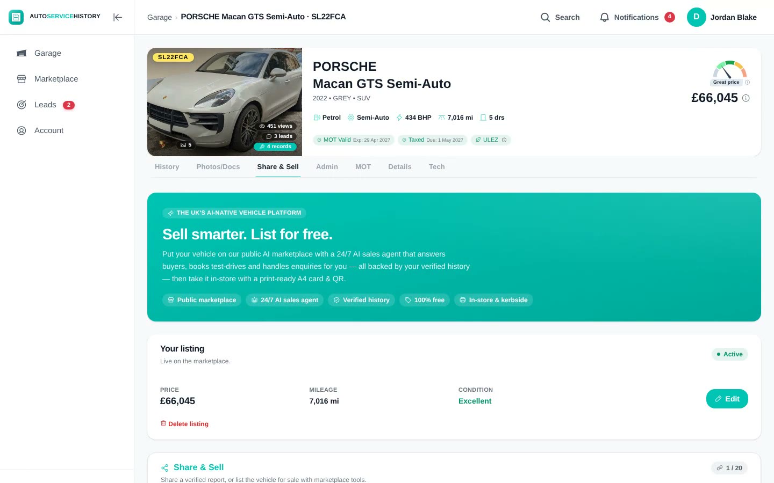
Task: Open the MOT tab
Action: click(x=363, y=167)
